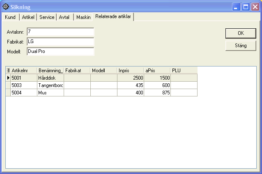Click the Mus article name cell
262x174 pixels.
tap(50, 93)
